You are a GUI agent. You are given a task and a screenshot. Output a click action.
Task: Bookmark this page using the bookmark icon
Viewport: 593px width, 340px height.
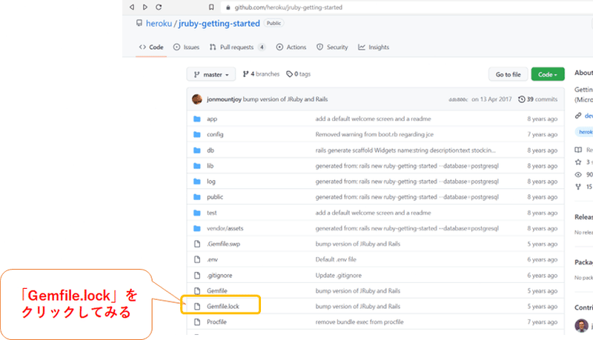pos(211,7)
